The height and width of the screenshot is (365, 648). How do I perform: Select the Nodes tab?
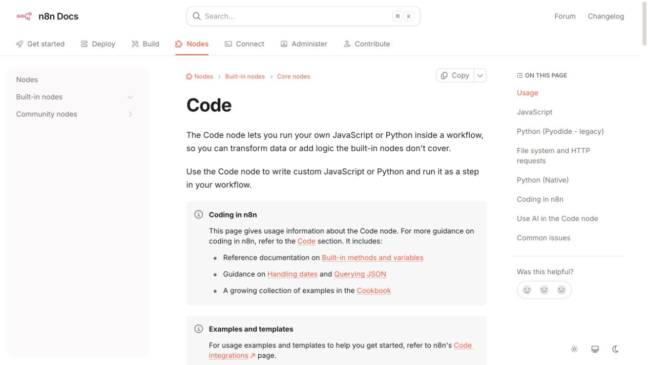(x=192, y=44)
